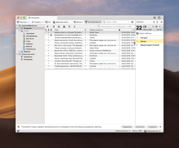179x148 pixels.
Task: Click the filter messages input field
Action: tap(116, 27)
